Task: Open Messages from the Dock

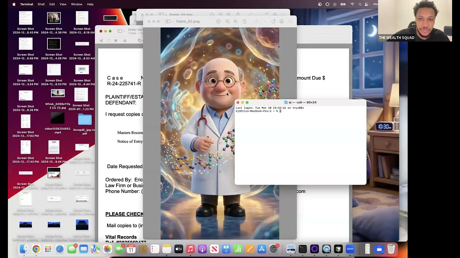Action: (72, 249)
